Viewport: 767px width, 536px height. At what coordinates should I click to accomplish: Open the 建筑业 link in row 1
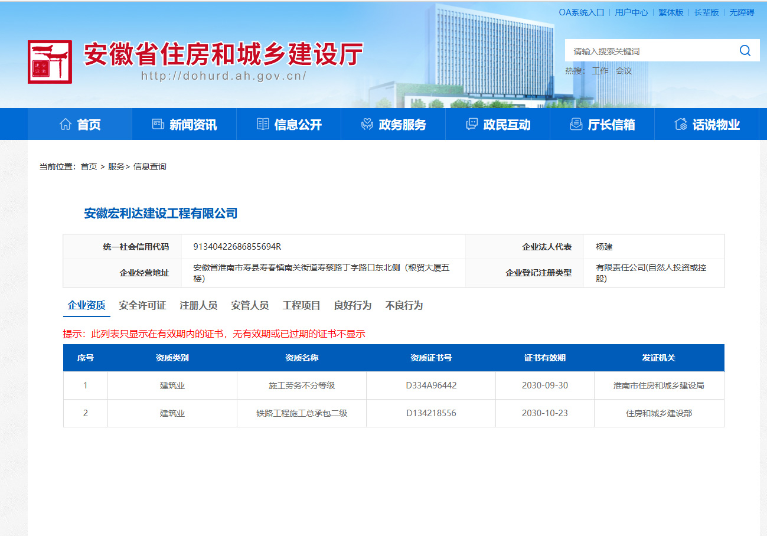pos(172,385)
